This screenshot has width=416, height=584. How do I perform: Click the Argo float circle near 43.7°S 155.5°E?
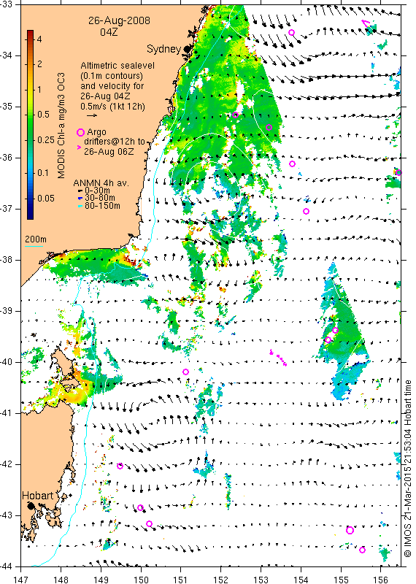coord(362,550)
